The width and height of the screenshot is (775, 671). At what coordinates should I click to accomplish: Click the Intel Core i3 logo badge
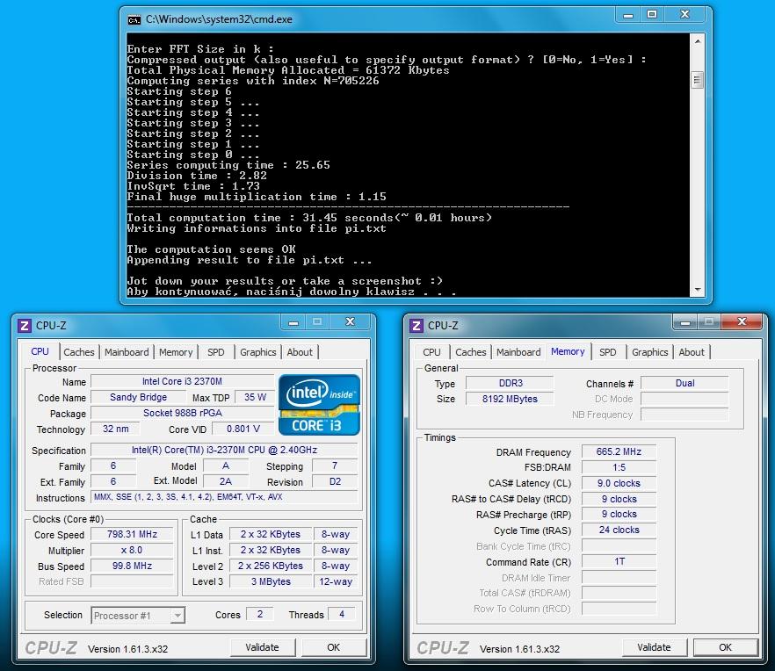pos(319,405)
